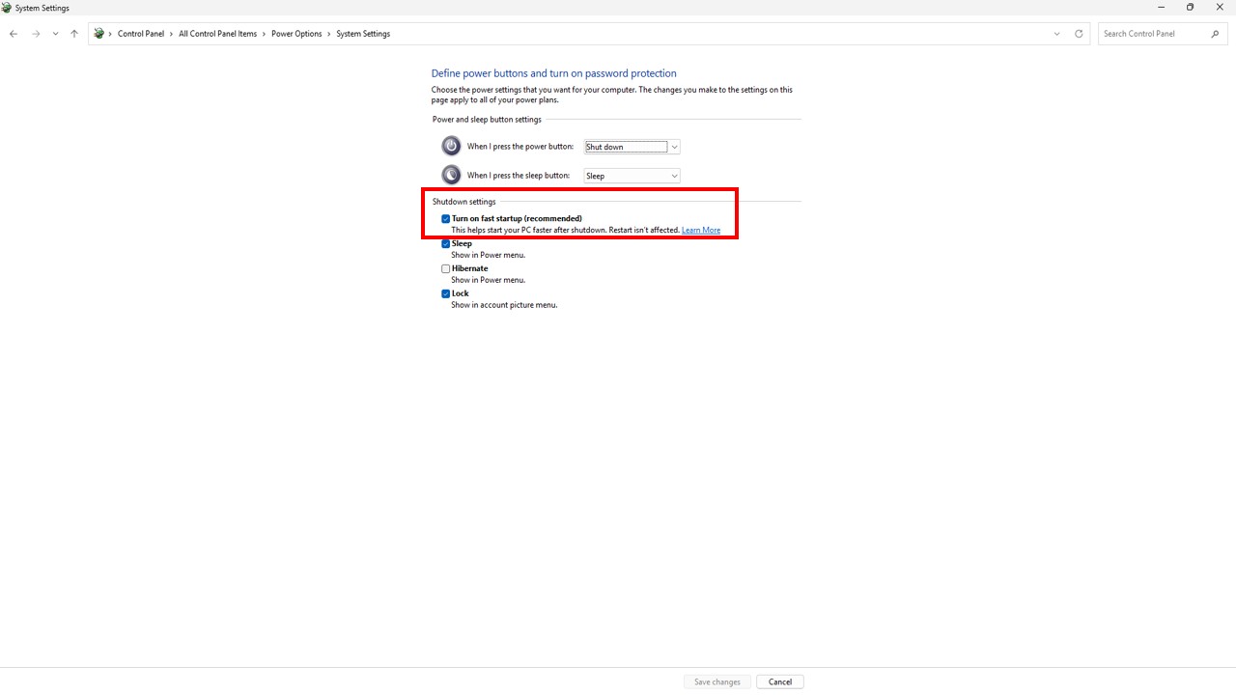The image size is (1236, 695).
Task: Open recent locations chevron
Action: [55, 34]
